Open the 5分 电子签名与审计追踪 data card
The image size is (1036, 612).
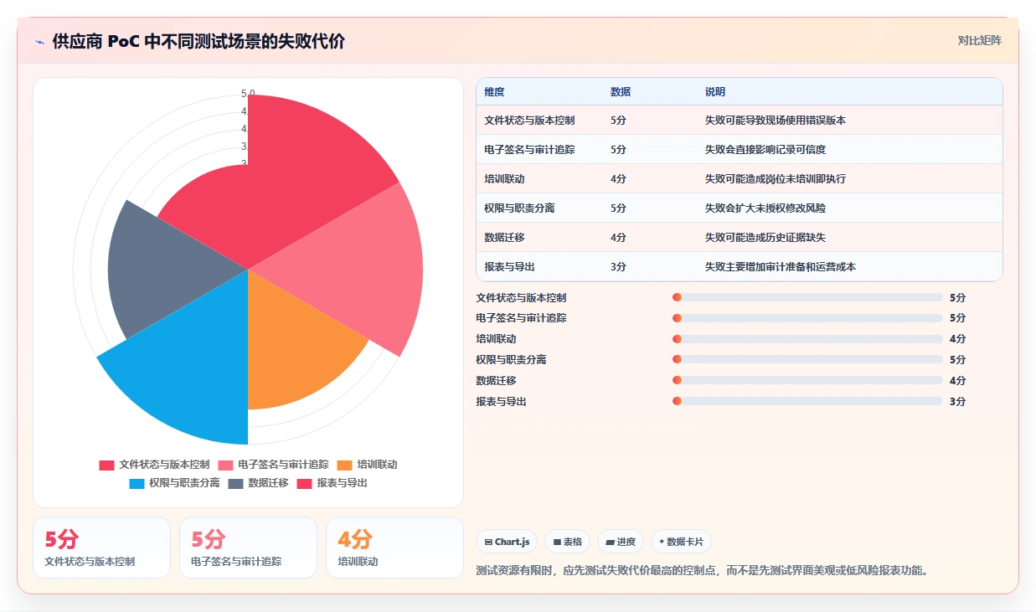coord(248,548)
